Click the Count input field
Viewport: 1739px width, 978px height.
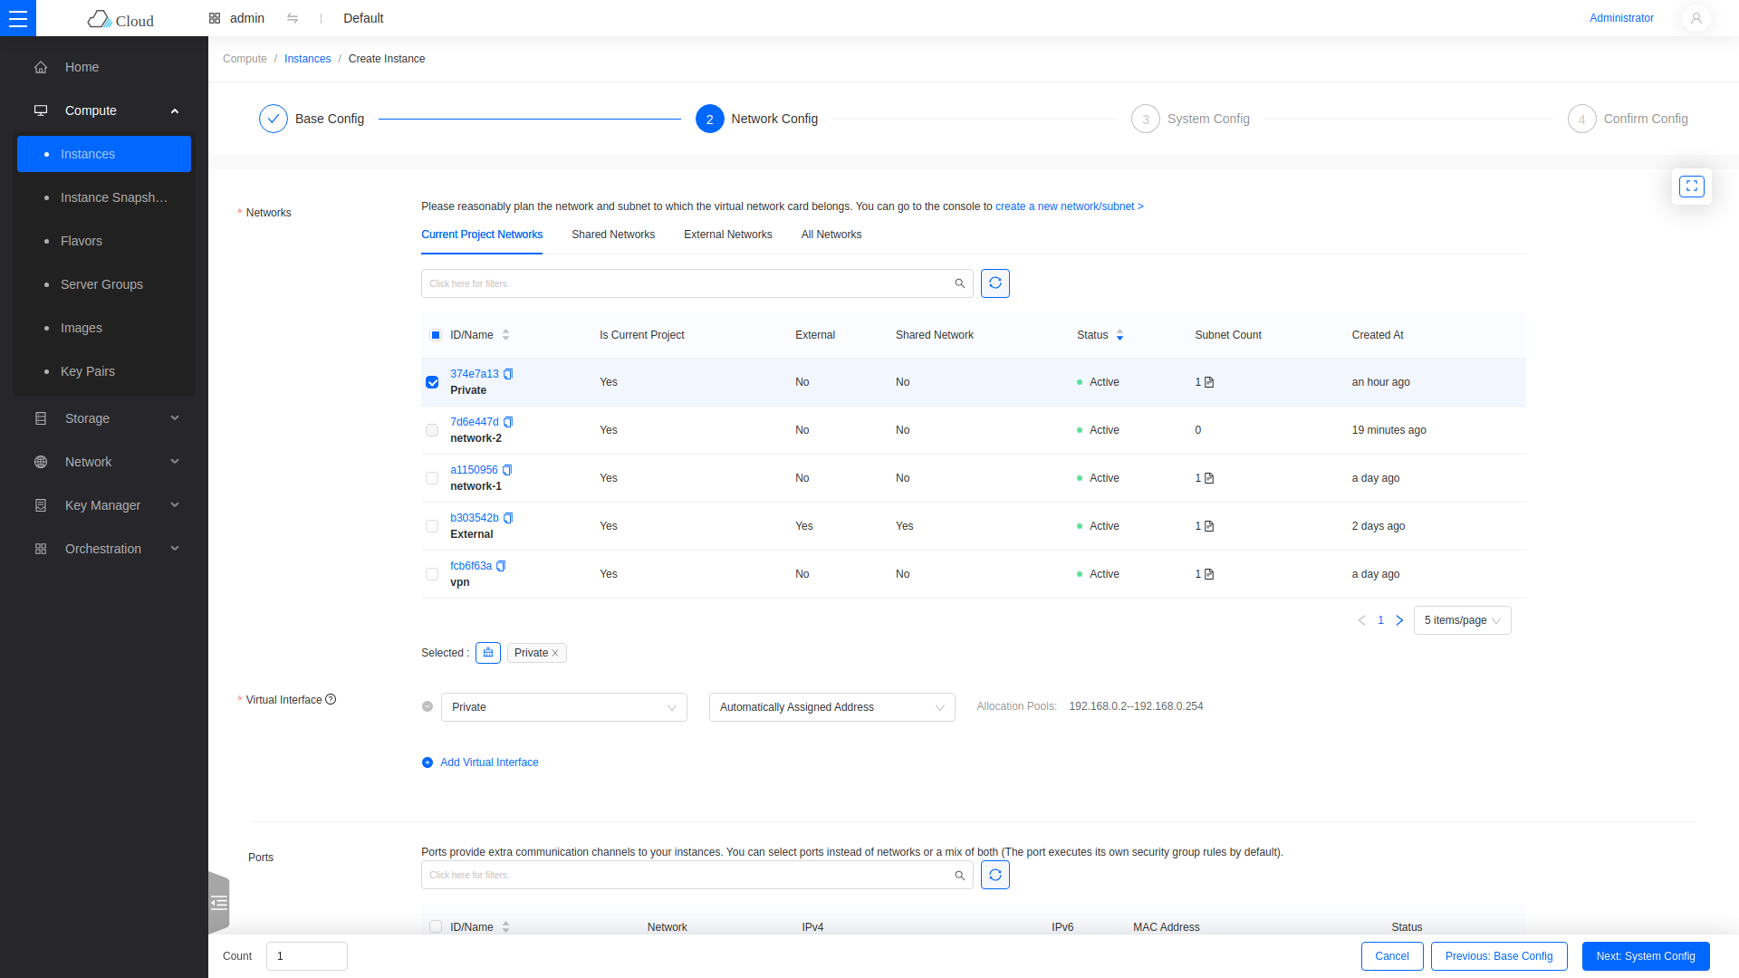click(307, 956)
